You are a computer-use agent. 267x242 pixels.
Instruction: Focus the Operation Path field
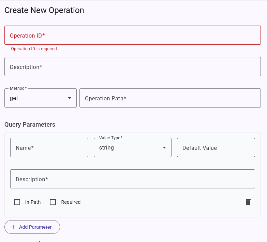tap(170, 98)
